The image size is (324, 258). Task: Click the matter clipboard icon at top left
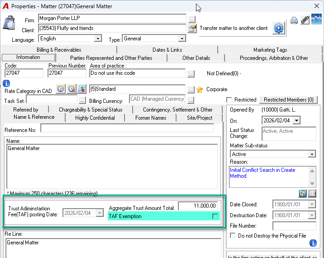pyautogui.click(x=9, y=23)
